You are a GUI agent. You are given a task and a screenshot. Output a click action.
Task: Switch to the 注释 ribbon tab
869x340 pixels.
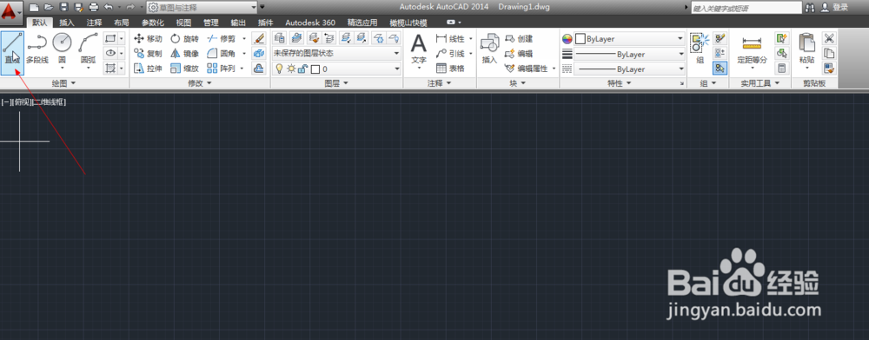[94, 23]
